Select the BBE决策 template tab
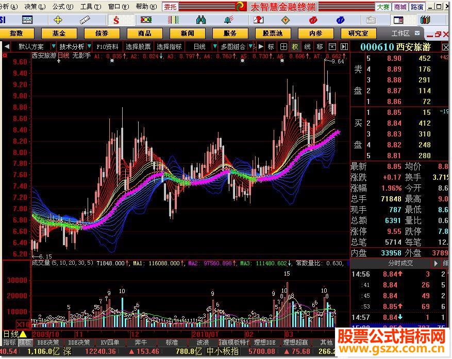Image resolution: width=452 pixels, height=359 pixels. 48,343
